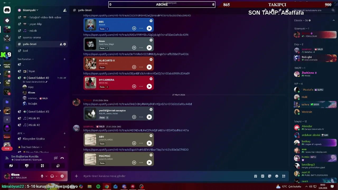Open the müzik text channel
The image size is (338, 190).
[42, 31]
